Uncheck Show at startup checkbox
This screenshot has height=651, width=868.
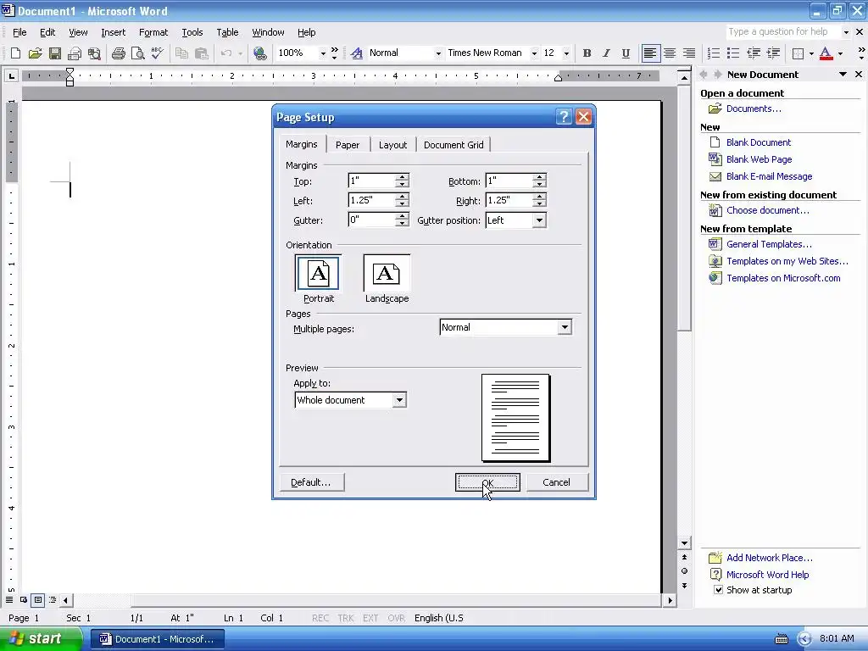718,590
